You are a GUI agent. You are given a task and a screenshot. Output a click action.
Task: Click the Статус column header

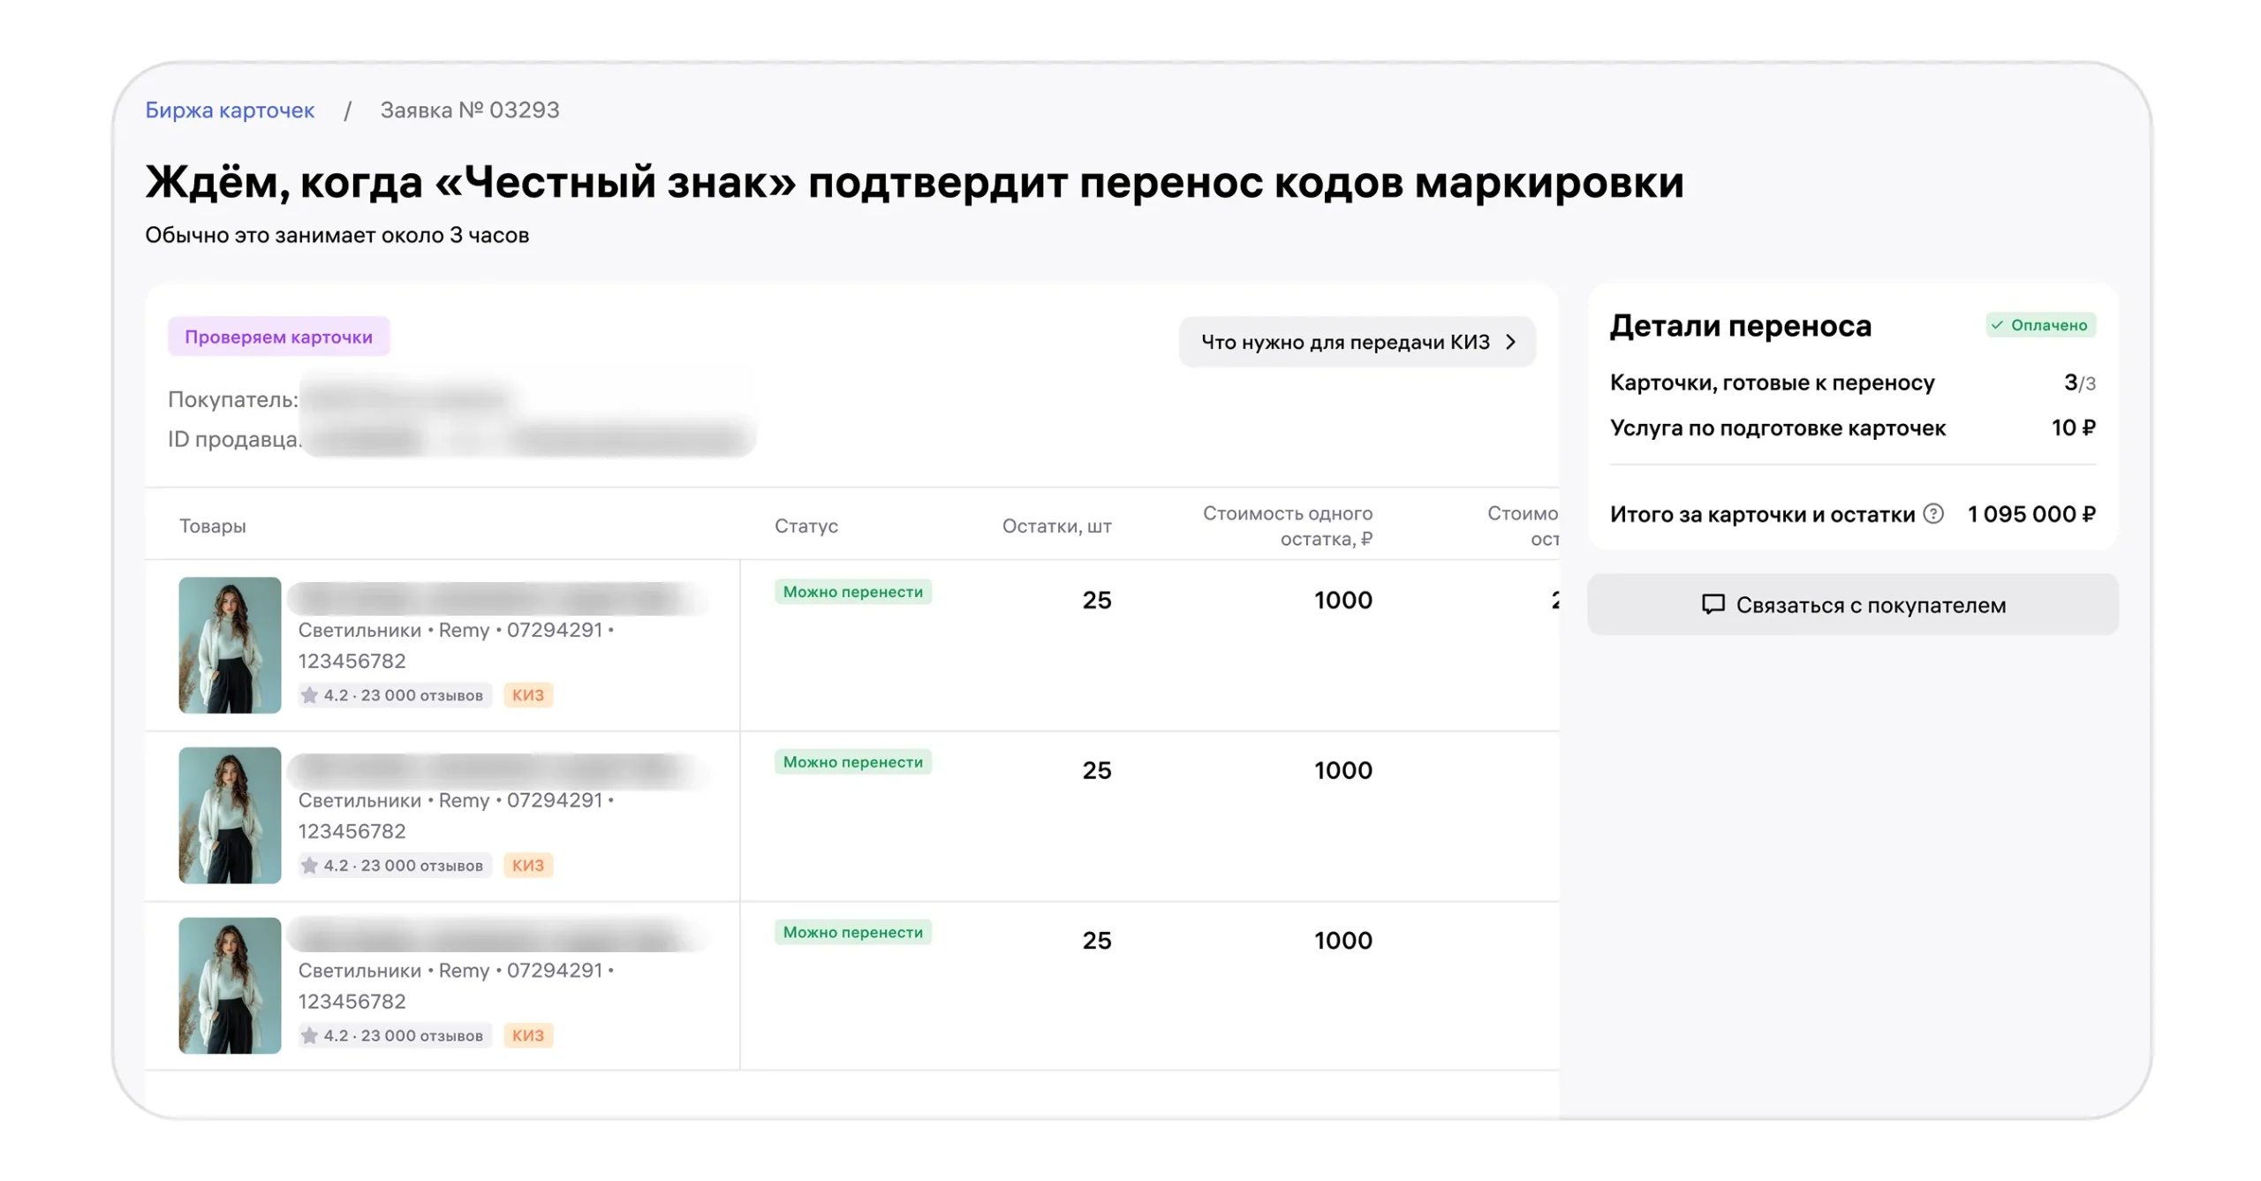805,526
